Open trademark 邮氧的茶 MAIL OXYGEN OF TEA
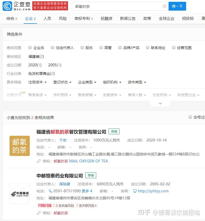Viewport: 205px width, 221px height. (x=81, y=161)
